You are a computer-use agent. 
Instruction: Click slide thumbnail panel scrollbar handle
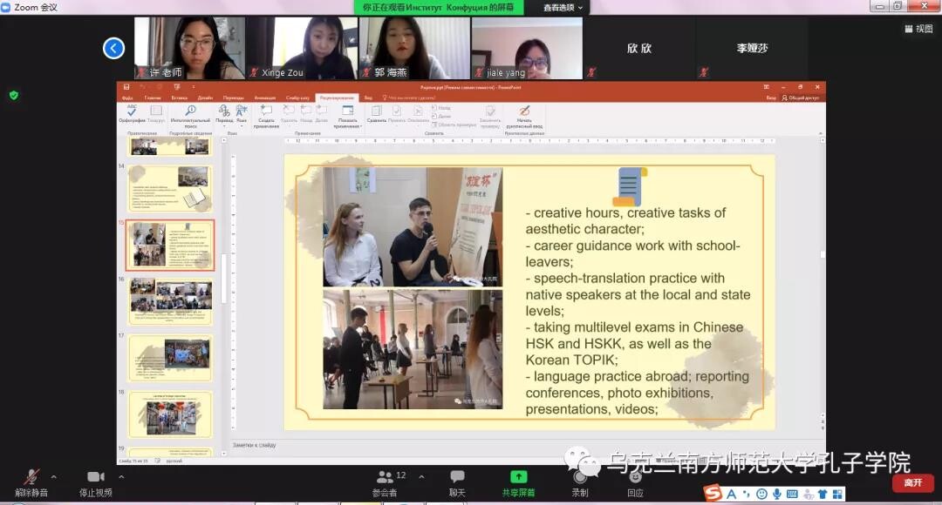pyautogui.click(x=223, y=278)
